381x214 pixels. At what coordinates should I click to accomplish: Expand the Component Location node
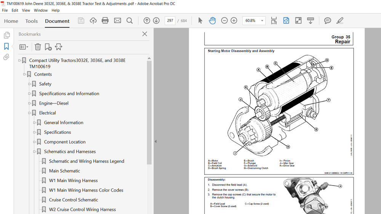pyautogui.click(x=34, y=142)
